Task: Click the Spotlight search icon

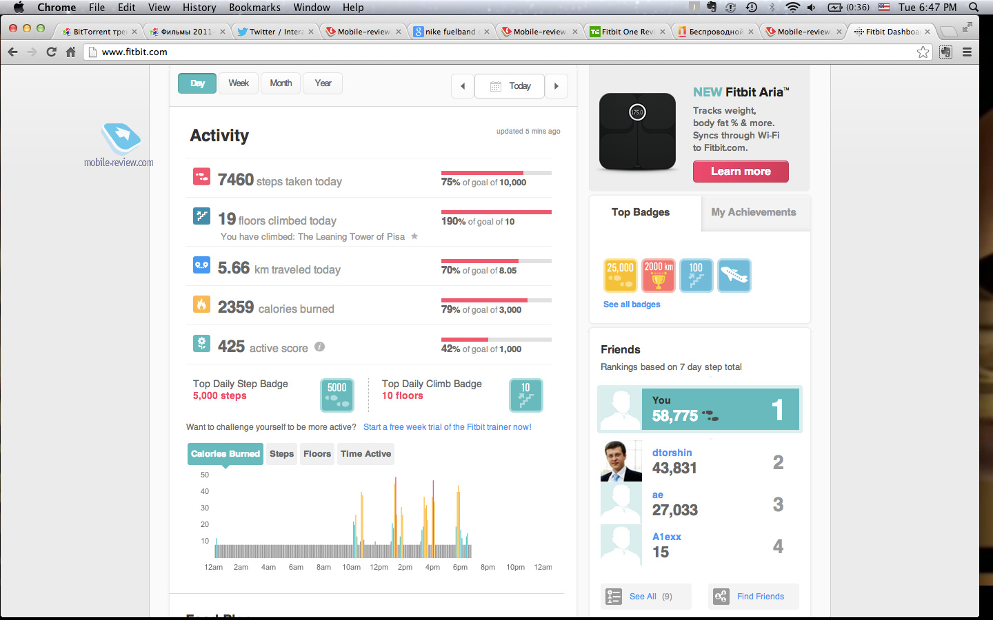Action: pyautogui.click(x=974, y=8)
